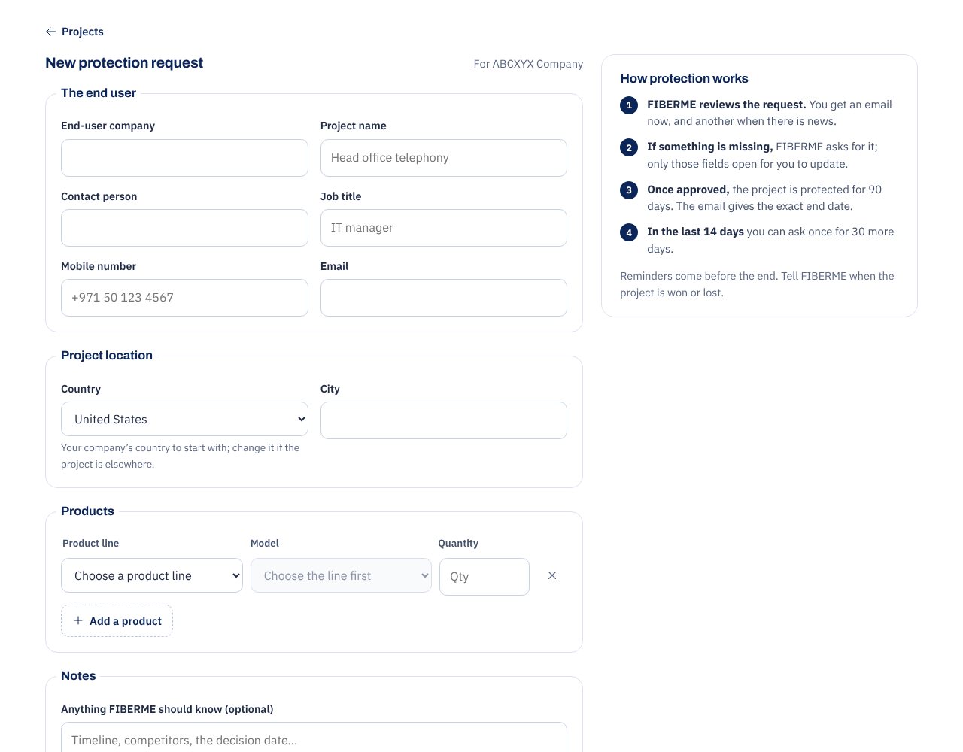Viewport: 963px width, 752px height.
Task: Click the 'Reminders come before the end' note
Action: (757, 284)
